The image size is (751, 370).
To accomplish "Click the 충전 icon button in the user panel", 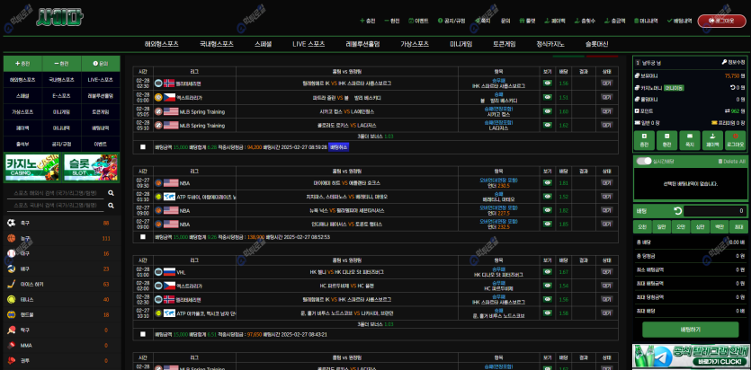I will point(643,139).
